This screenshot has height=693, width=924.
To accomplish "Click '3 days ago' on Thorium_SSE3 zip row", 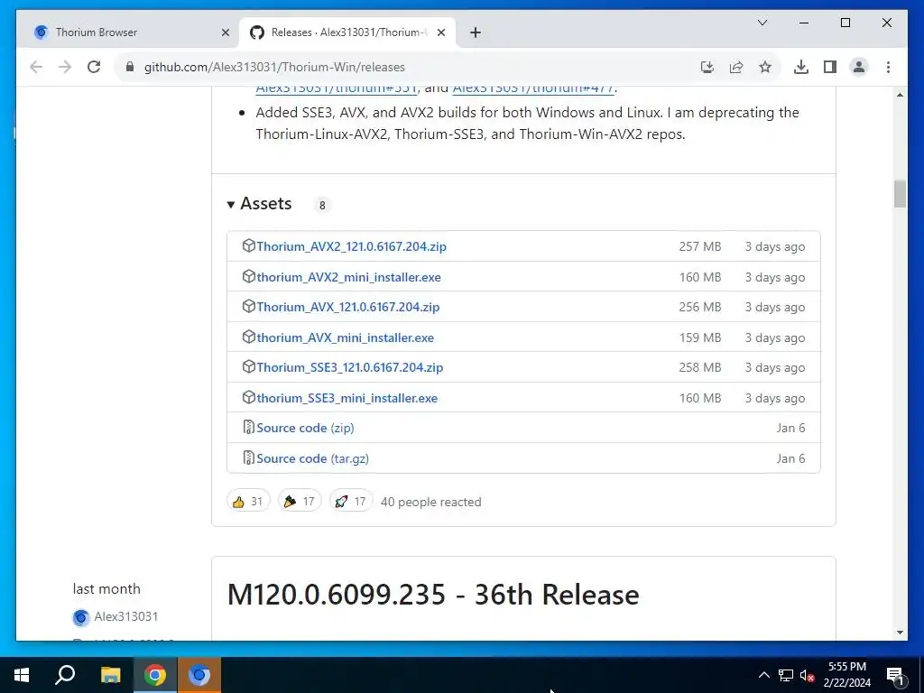I will pyautogui.click(x=775, y=367).
